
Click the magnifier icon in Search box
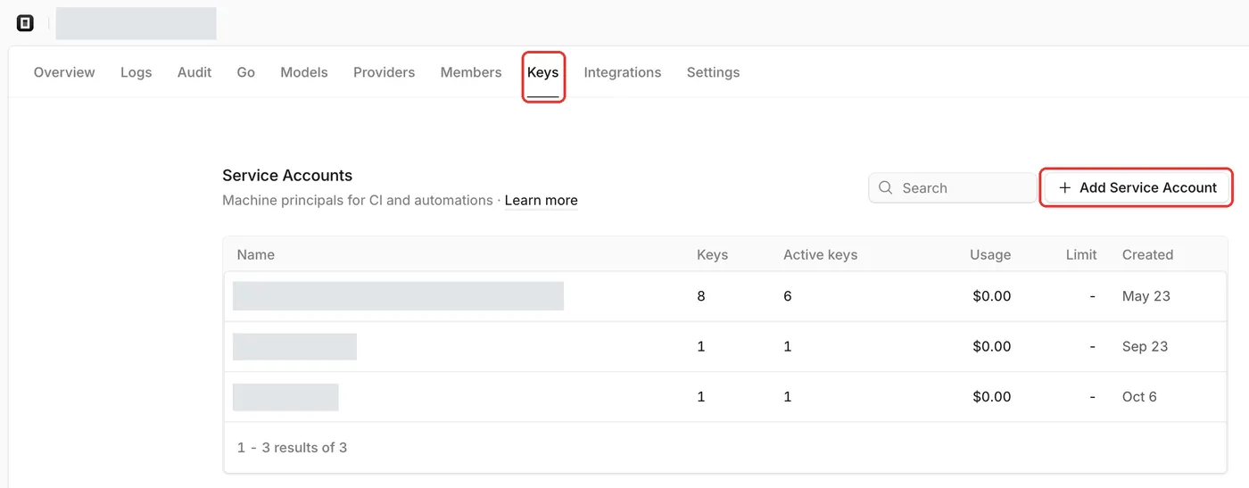[885, 188]
